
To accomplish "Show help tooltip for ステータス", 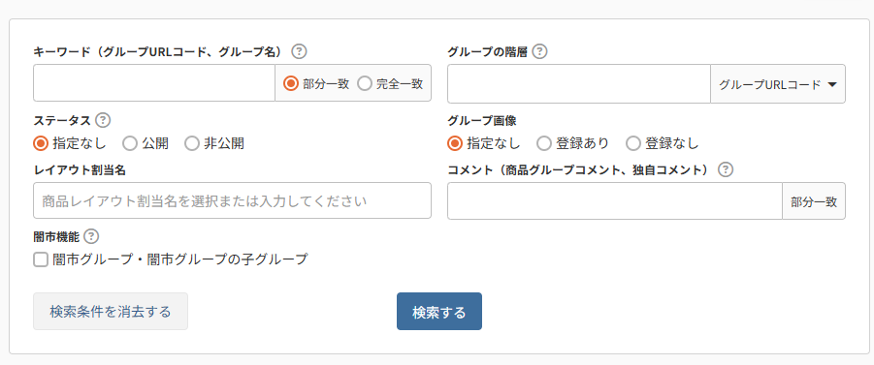I will pyautogui.click(x=103, y=120).
